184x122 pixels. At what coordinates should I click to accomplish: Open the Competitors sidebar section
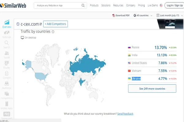[7, 95]
